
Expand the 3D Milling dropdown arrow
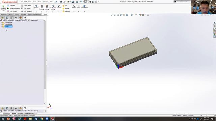pos(47,12)
